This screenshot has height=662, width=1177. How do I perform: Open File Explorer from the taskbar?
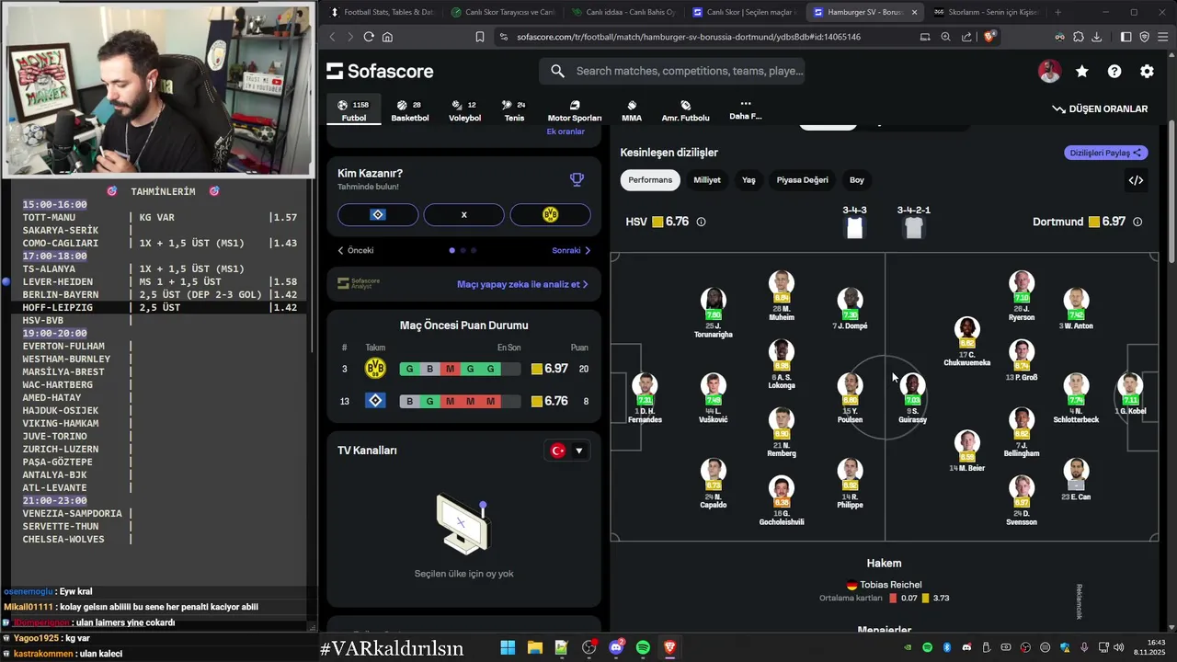pyautogui.click(x=534, y=647)
